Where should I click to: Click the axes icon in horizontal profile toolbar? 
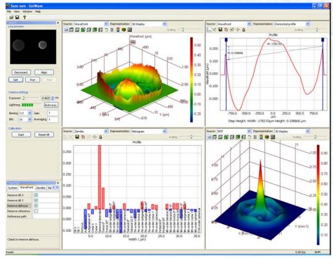point(209,30)
